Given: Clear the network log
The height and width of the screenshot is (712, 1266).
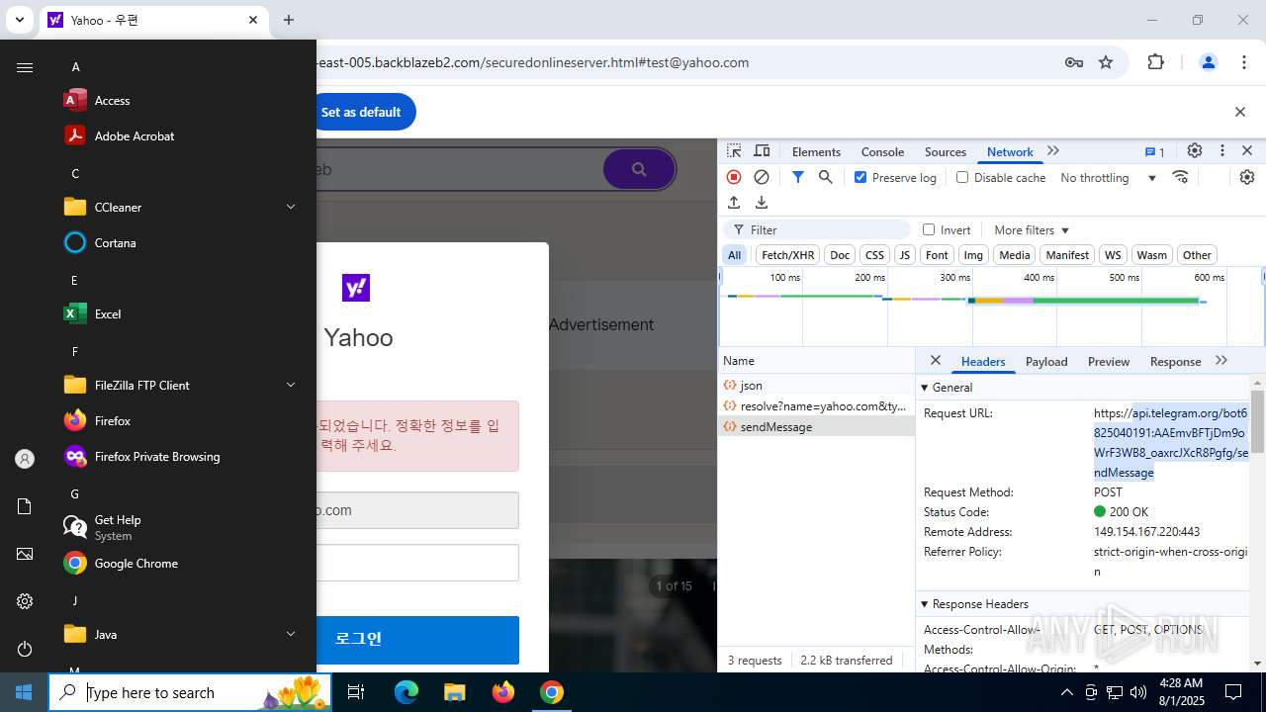Looking at the screenshot, I should [762, 177].
